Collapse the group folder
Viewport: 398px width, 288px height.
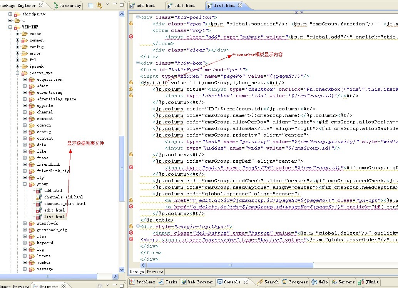[25, 184]
